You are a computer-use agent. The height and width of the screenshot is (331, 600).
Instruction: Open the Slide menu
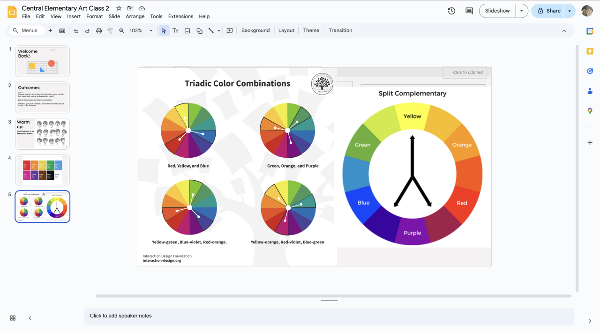click(x=114, y=16)
